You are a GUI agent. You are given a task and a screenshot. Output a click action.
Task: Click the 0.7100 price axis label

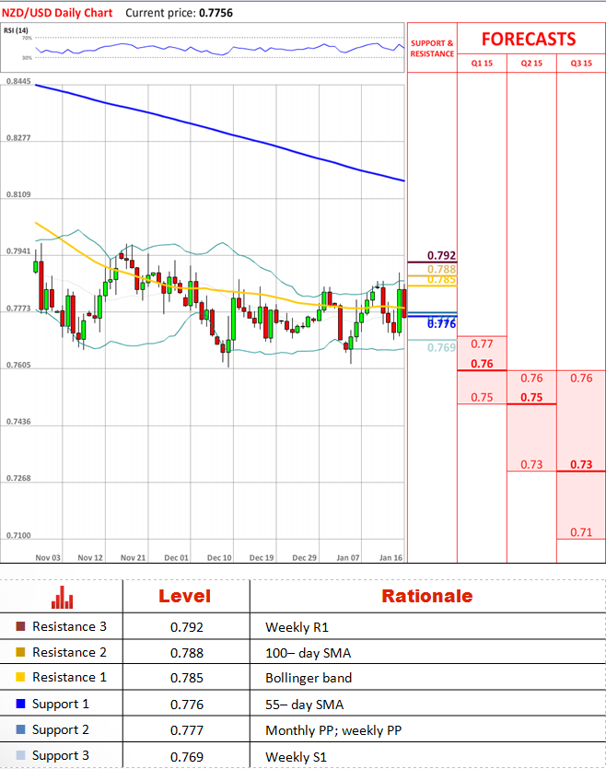coord(18,535)
